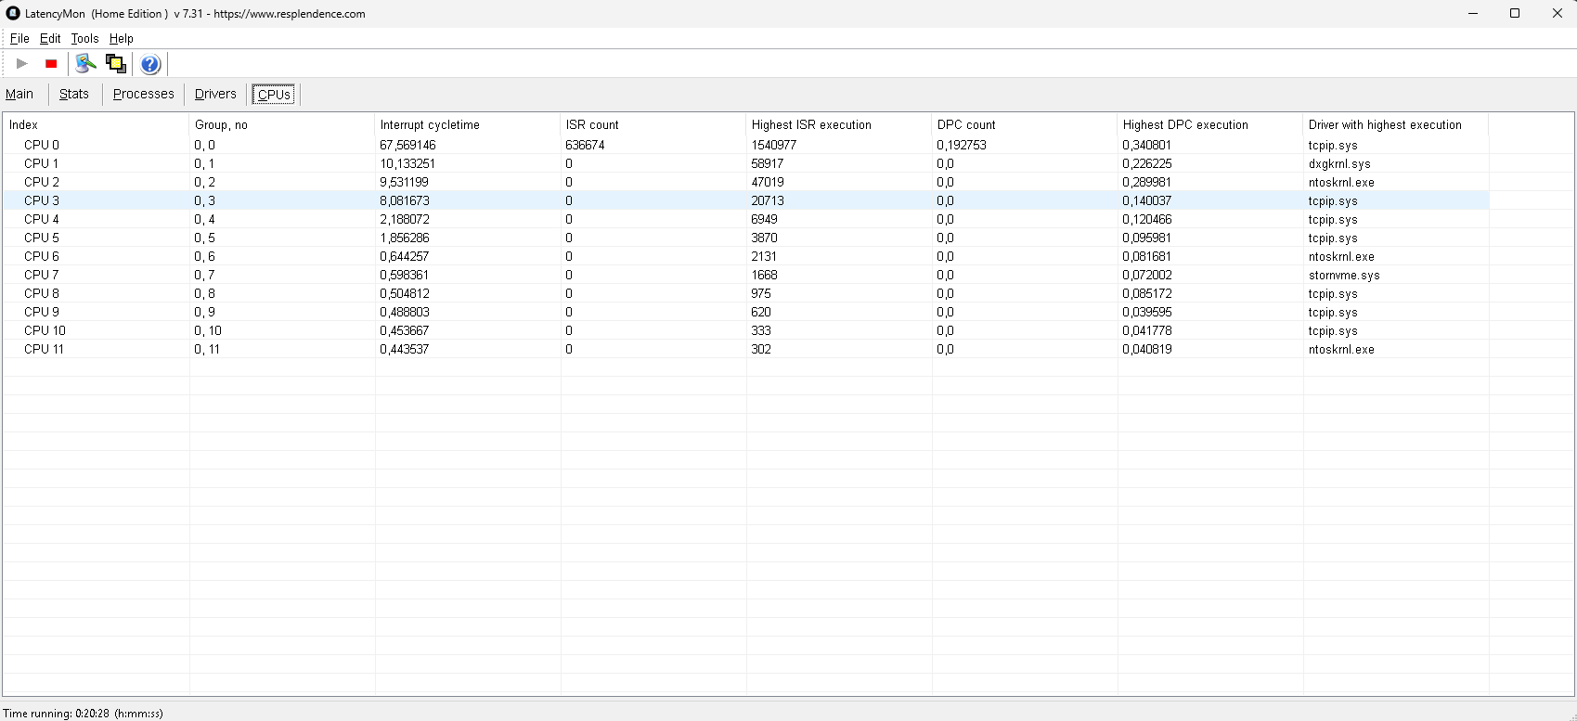The image size is (1577, 721).
Task: Sort by the Interrupt cycletime column header
Action: [468, 124]
